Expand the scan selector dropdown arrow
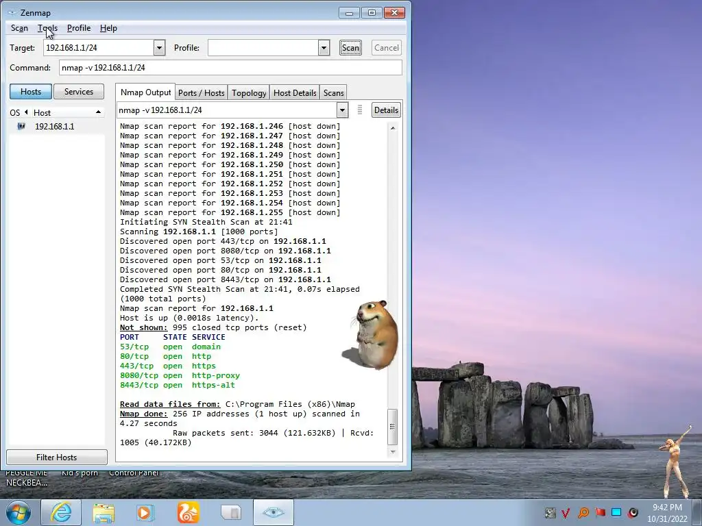 click(x=342, y=110)
